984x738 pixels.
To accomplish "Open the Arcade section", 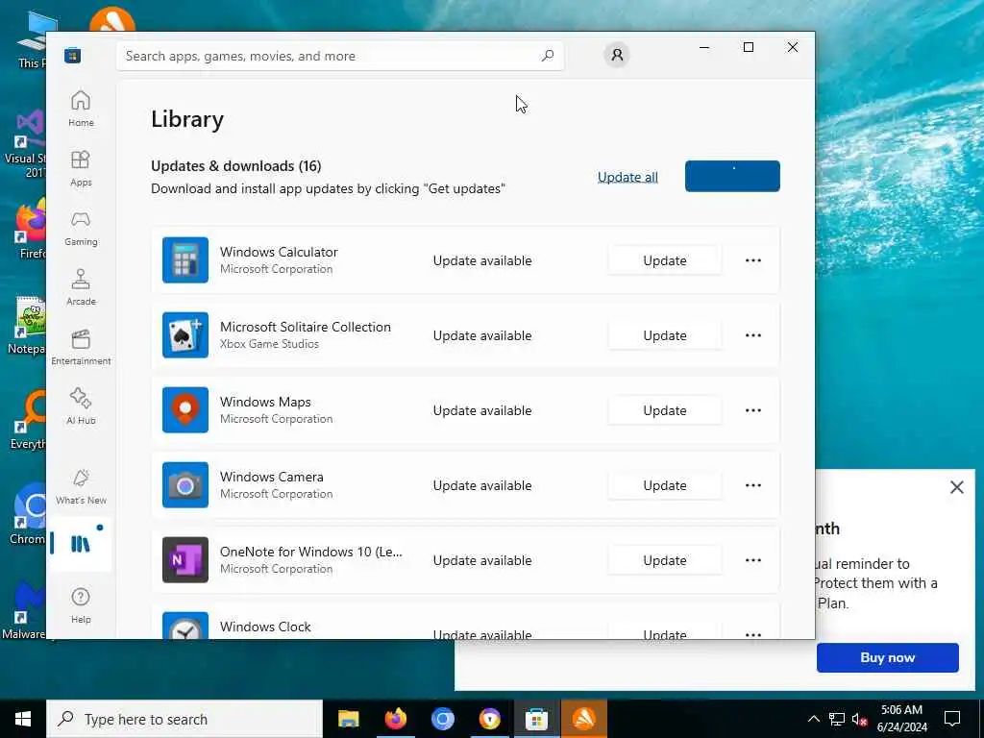I will click(81, 287).
